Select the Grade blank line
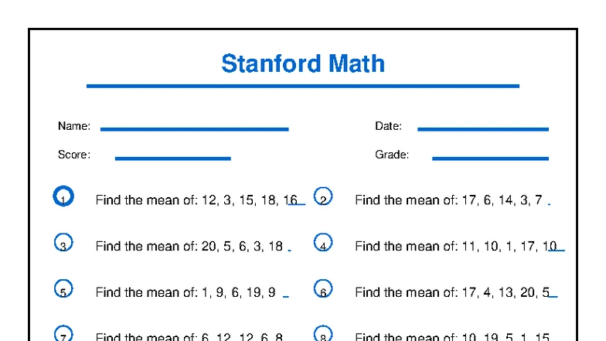606x341 pixels. pyautogui.click(x=490, y=159)
